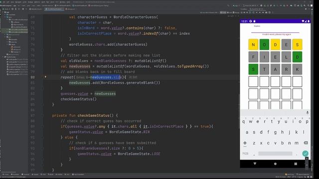The height and width of the screenshot is (179, 319).
Task: Tap the 'j' key on the keyboard
Action: [x=289, y=132]
